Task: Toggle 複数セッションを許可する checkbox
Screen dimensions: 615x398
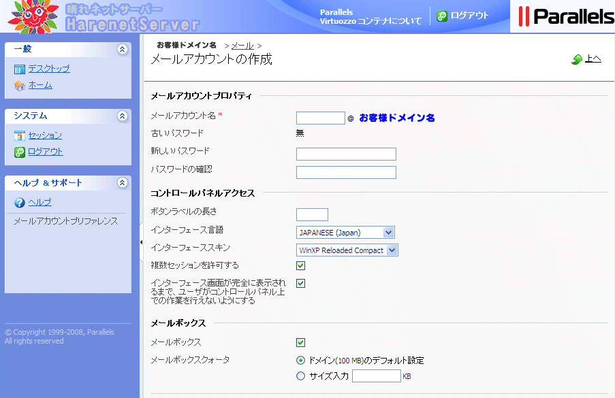Action: [300, 265]
